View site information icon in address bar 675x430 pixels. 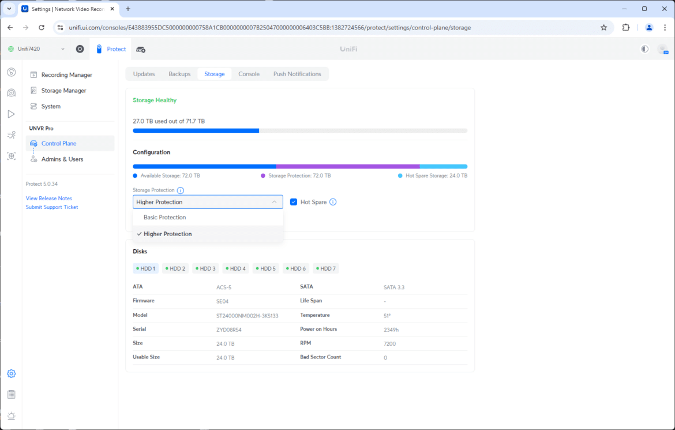point(60,28)
